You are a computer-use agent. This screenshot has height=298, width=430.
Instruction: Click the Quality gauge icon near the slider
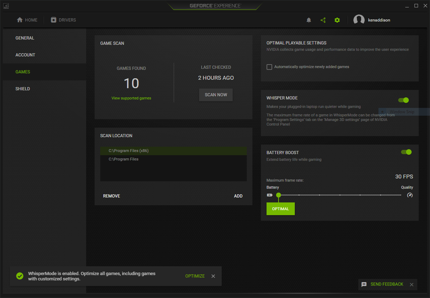coord(410,195)
